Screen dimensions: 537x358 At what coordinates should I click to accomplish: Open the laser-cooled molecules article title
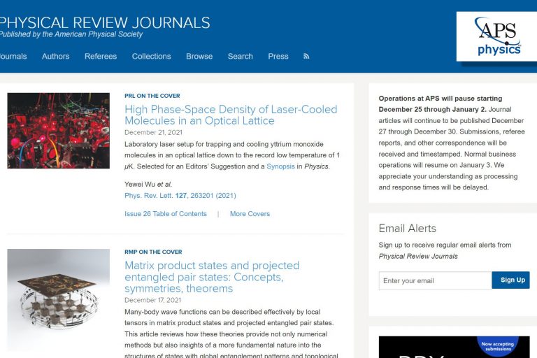tap(230, 115)
